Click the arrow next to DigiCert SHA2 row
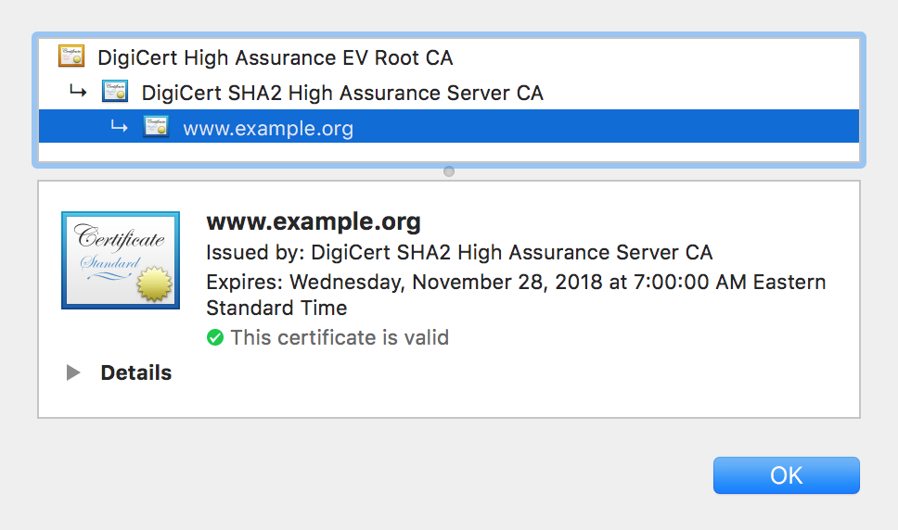Screen dimensions: 898x530 (78, 91)
